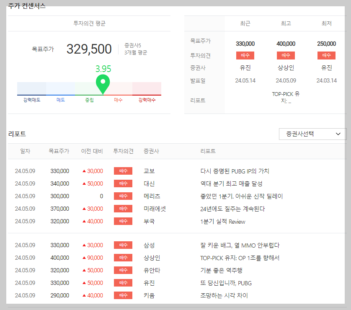351x310 pixels.
Task: Click the 최고 target price 400,000 in summary
Action: pos(286,44)
